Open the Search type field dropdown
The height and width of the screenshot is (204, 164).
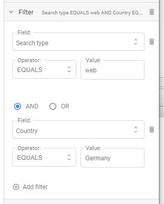78,42
